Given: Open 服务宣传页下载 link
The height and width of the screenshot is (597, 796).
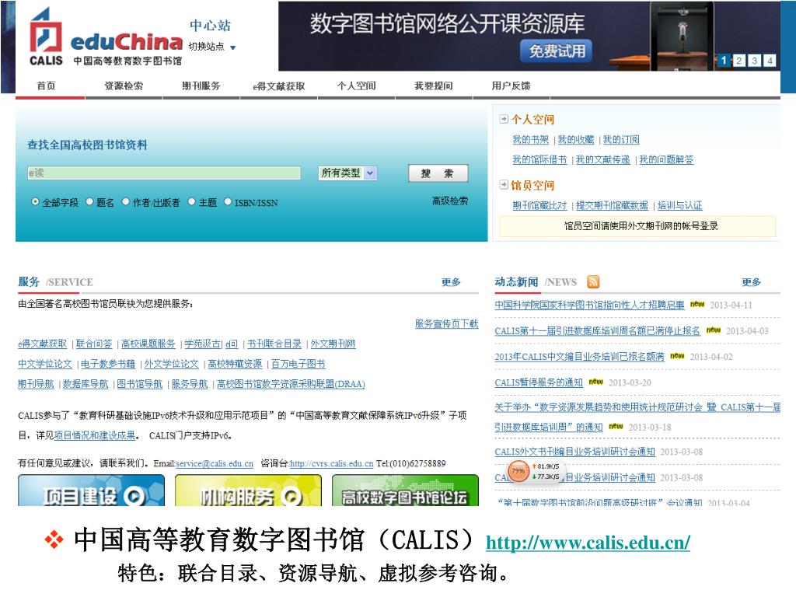Looking at the screenshot, I should pyautogui.click(x=447, y=324).
